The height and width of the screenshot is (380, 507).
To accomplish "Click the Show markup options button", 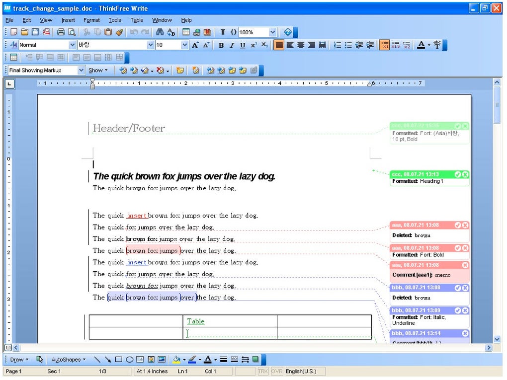I will [x=98, y=70].
